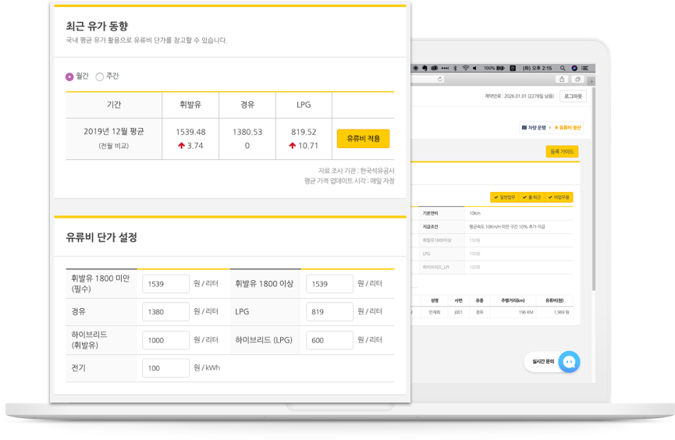Click the 유류비 단가 설정 heading
675x440 pixels.
point(101,237)
